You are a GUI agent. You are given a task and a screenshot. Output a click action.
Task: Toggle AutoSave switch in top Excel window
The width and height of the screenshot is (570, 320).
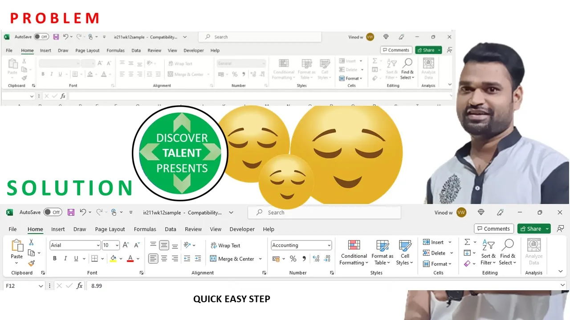click(x=41, y=37)
